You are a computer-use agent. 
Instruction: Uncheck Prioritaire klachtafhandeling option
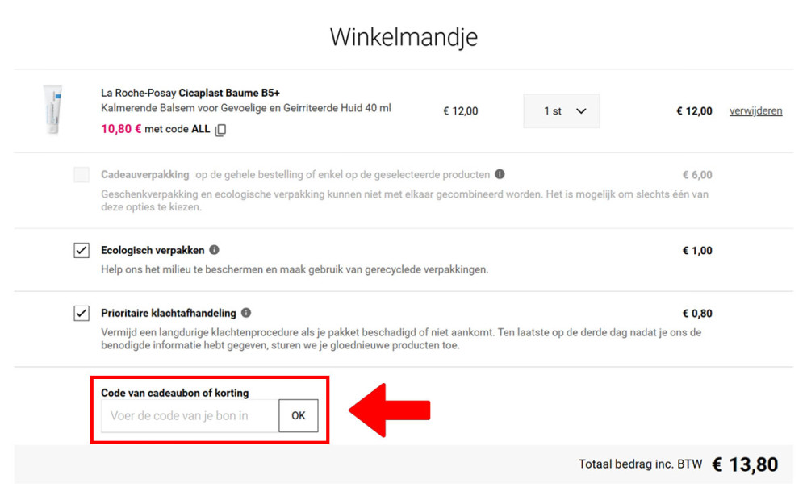click(82, 313)
